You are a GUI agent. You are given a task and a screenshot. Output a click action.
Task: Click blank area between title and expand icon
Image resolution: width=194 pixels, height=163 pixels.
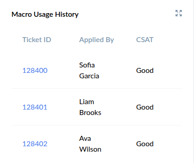click(127, 14)
